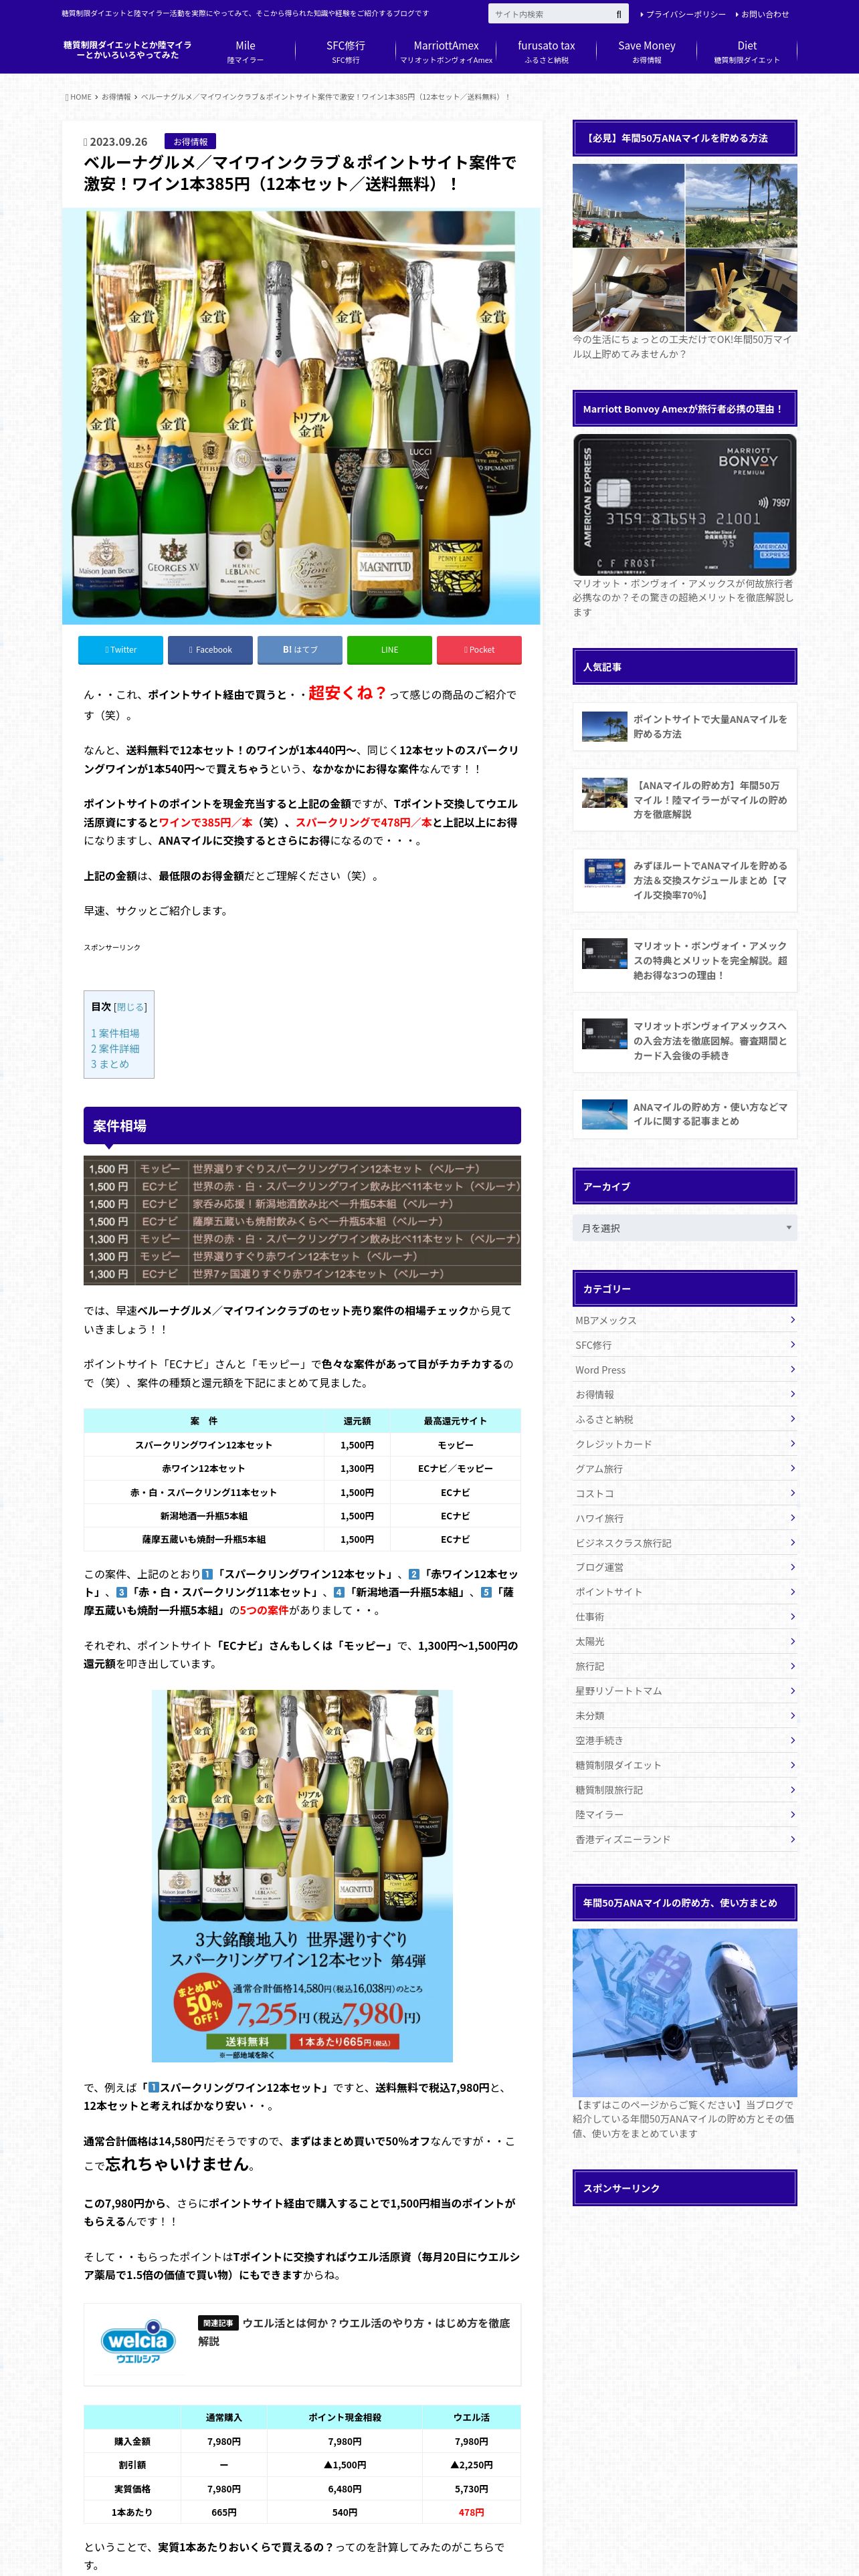Click the Marriott Bonvoy Amex card image
Image resolution: width=859 pixels, height=2576 pixels.
click(684, 505)
